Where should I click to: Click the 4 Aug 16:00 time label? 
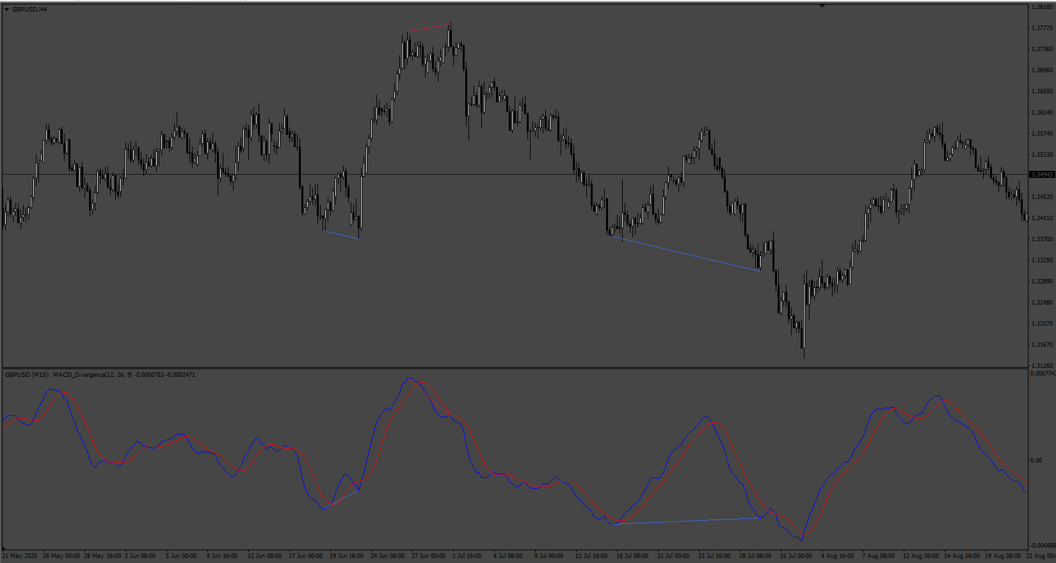(x=838, y=556)
